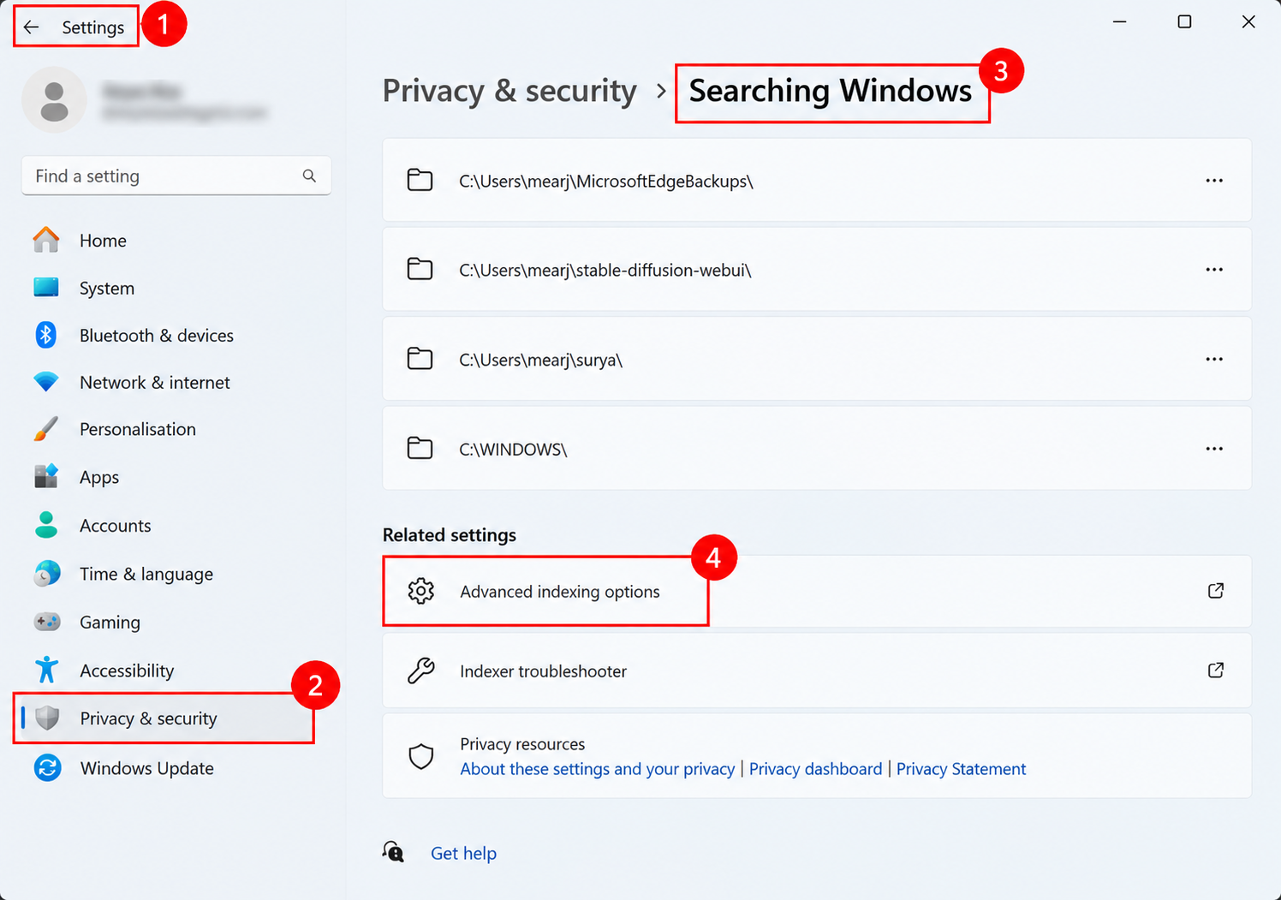Viewport: 1281px width, 900px height.
Task: Click the Get help link
Action: click(x=463, y=853)
